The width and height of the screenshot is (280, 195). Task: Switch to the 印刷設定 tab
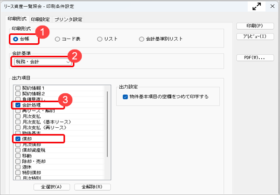(x=41, y=19)
